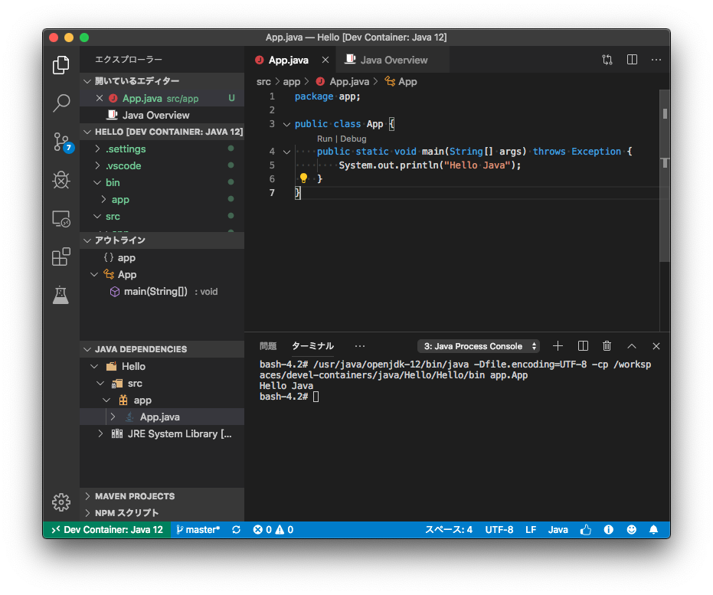
Task: Select src in the breadcrumb path
Action: pyautogui.click(x=263, y=82)
